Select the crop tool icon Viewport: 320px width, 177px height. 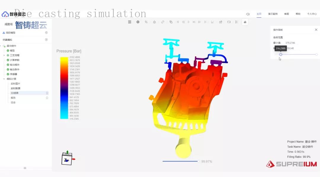pos(146,22)
